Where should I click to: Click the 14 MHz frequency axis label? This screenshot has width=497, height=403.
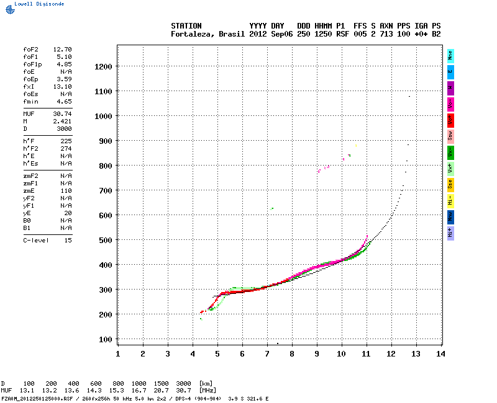pyautogui.click(x=441, y=354)
